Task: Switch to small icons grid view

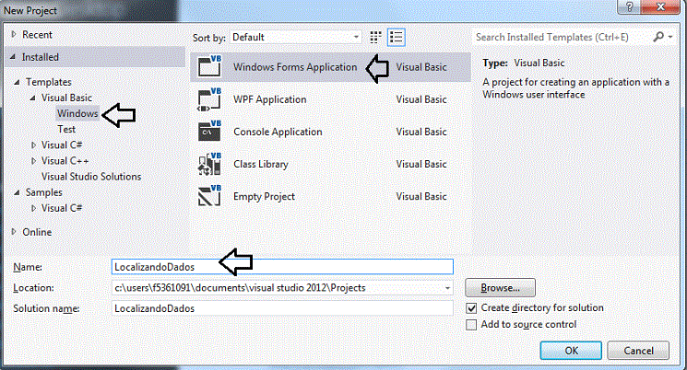Action: [x=375, y=37]
